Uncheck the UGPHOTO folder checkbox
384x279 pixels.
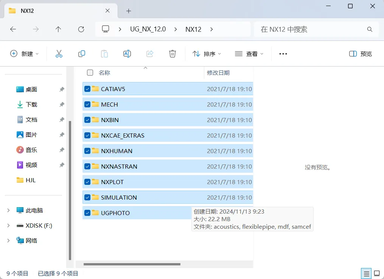click(87, 213)
